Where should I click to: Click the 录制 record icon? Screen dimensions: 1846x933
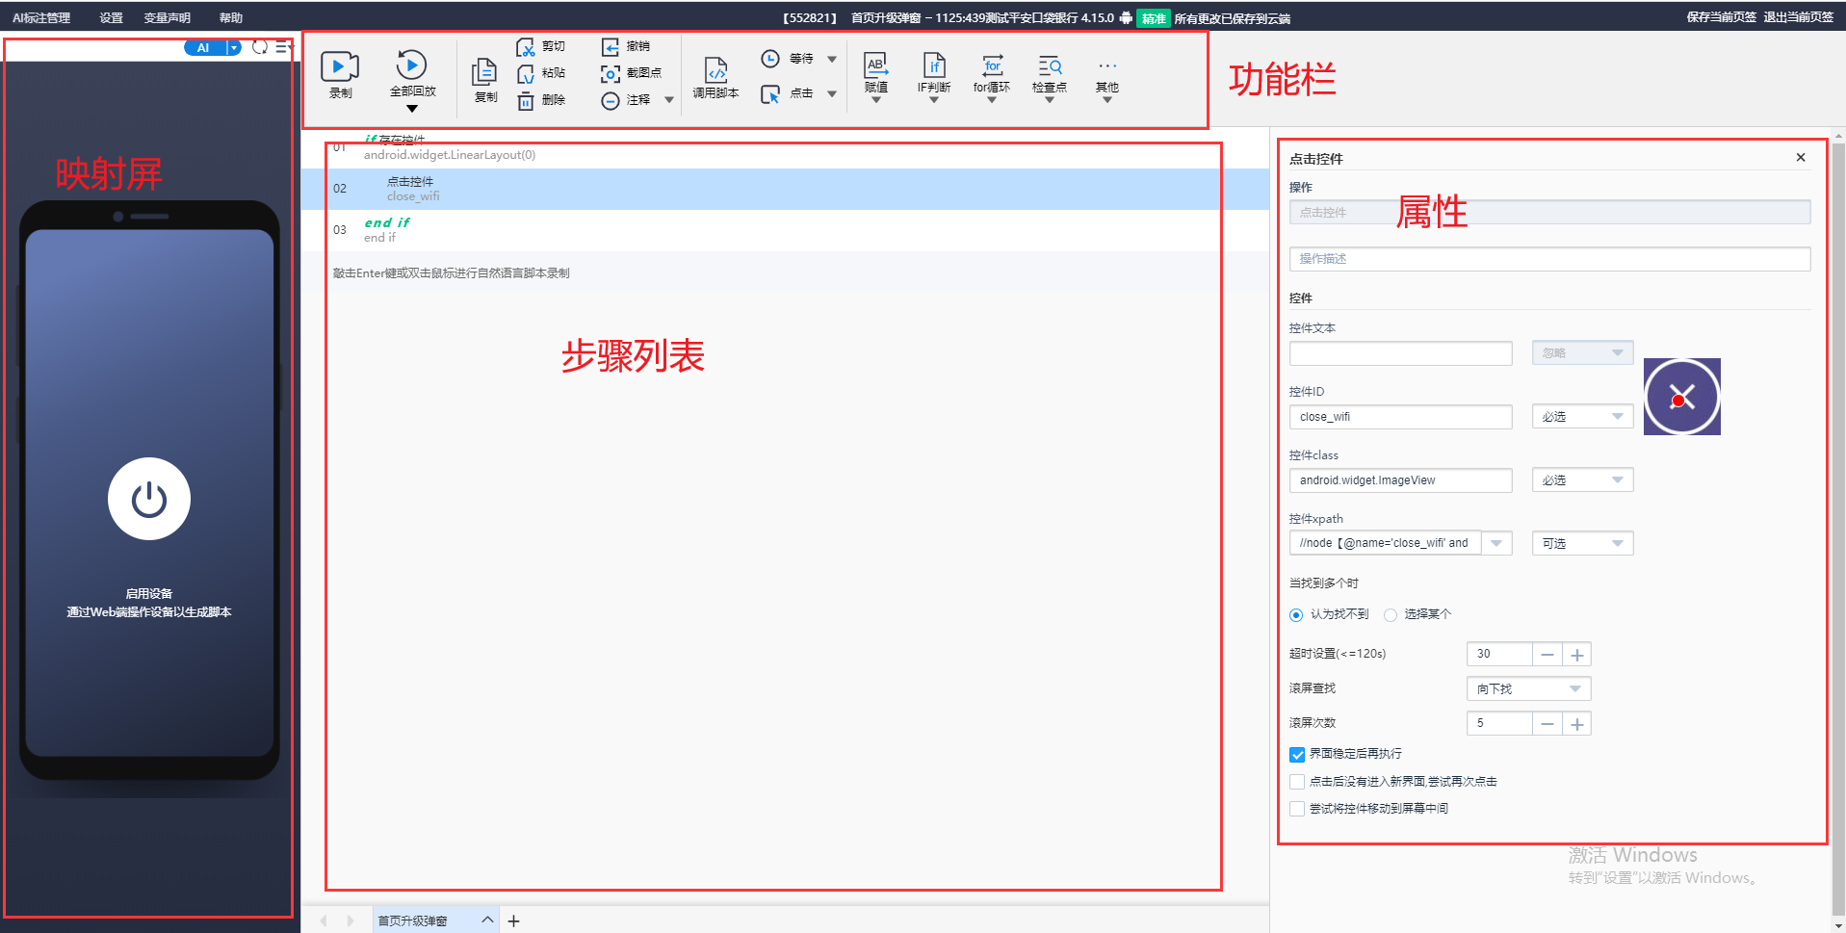(x=339, y=66)
